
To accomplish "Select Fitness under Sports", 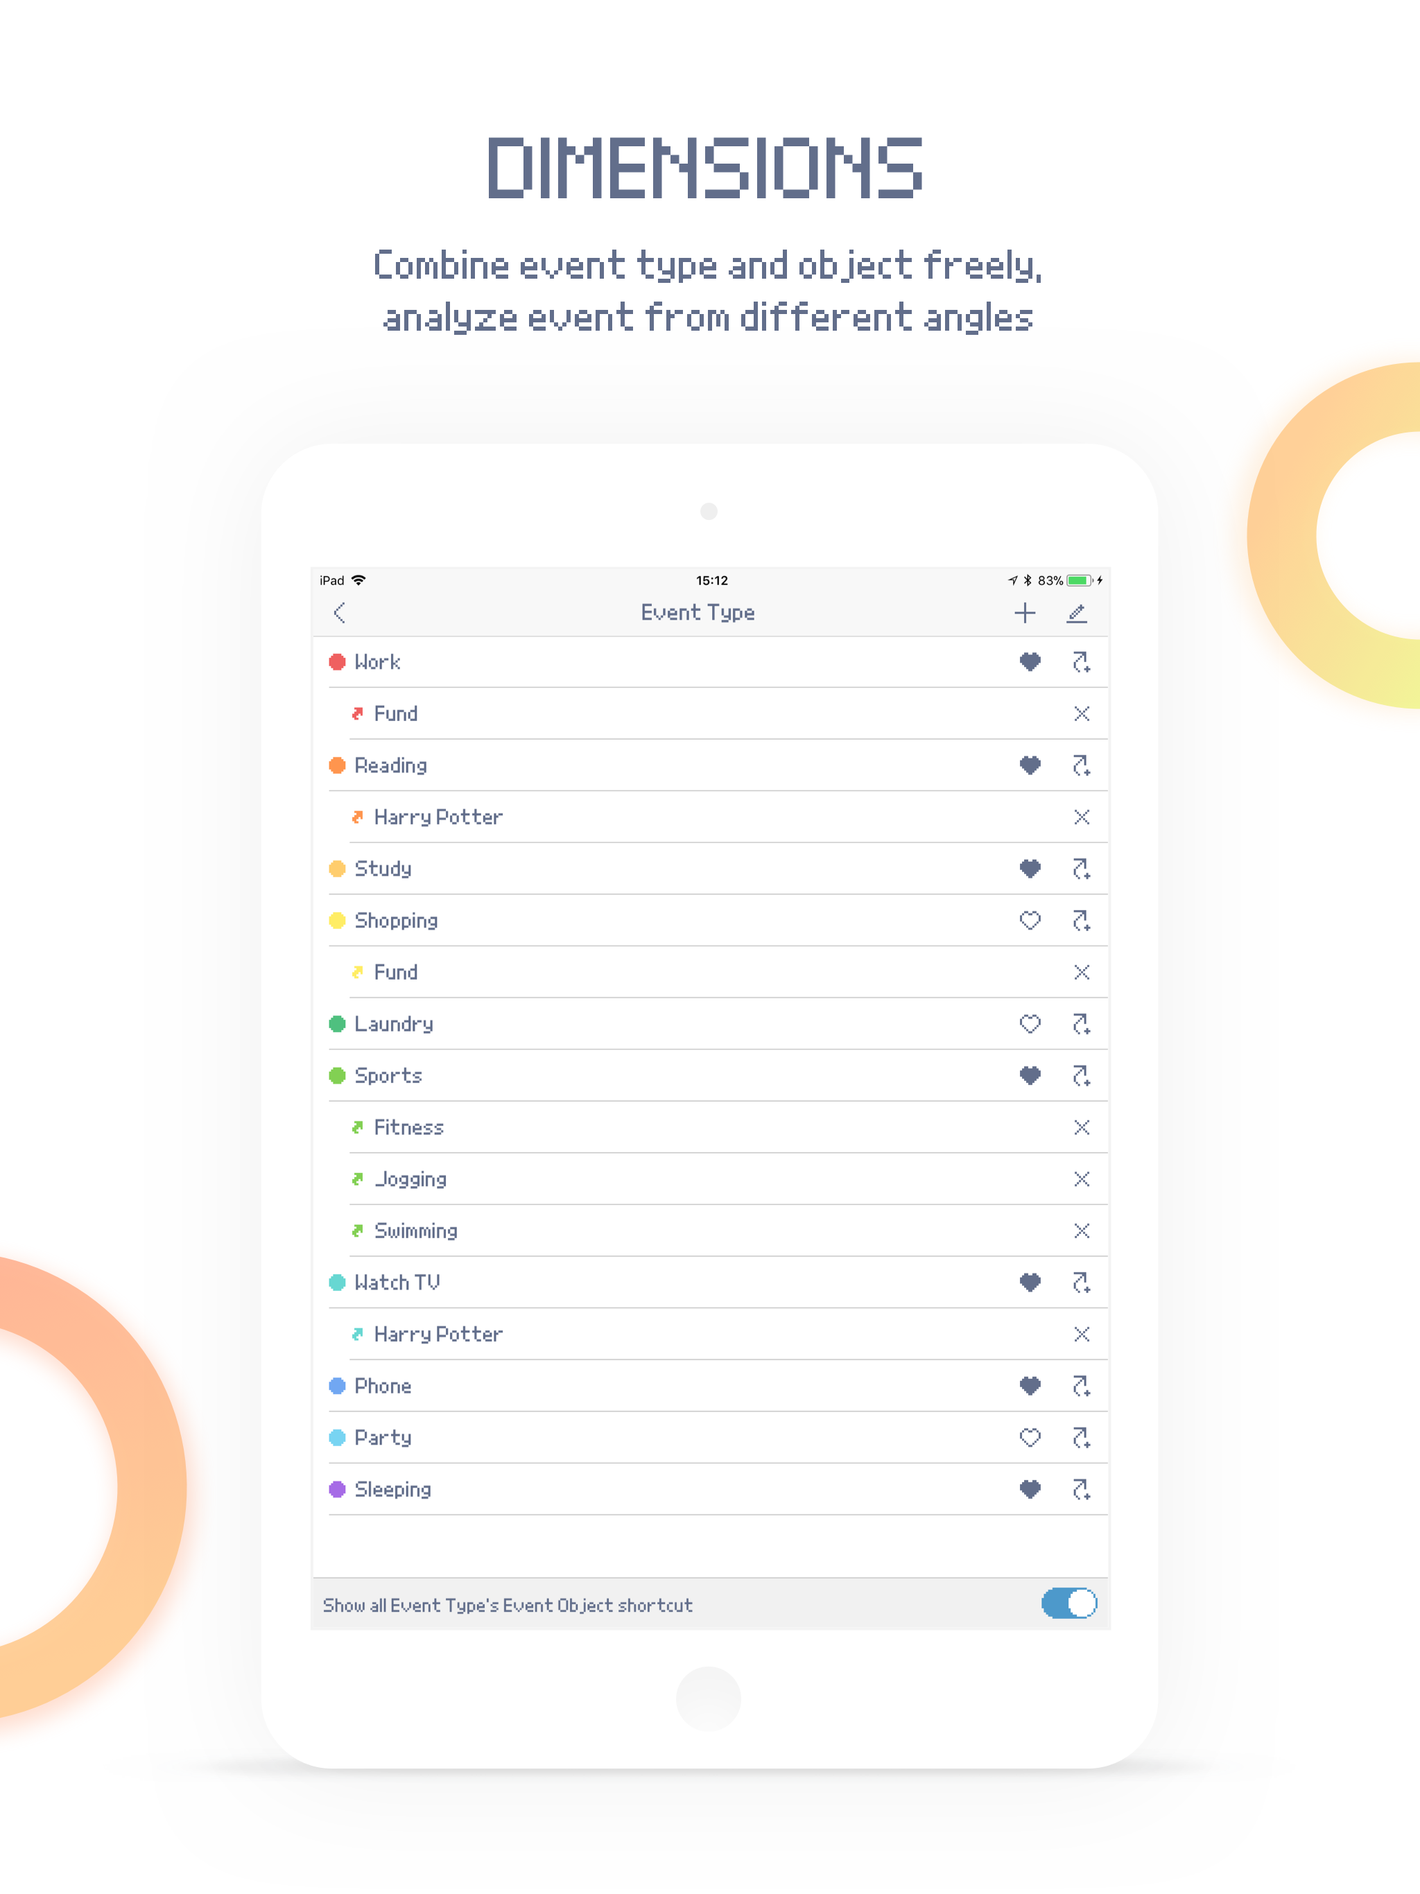I will (x=408, y=1128).
